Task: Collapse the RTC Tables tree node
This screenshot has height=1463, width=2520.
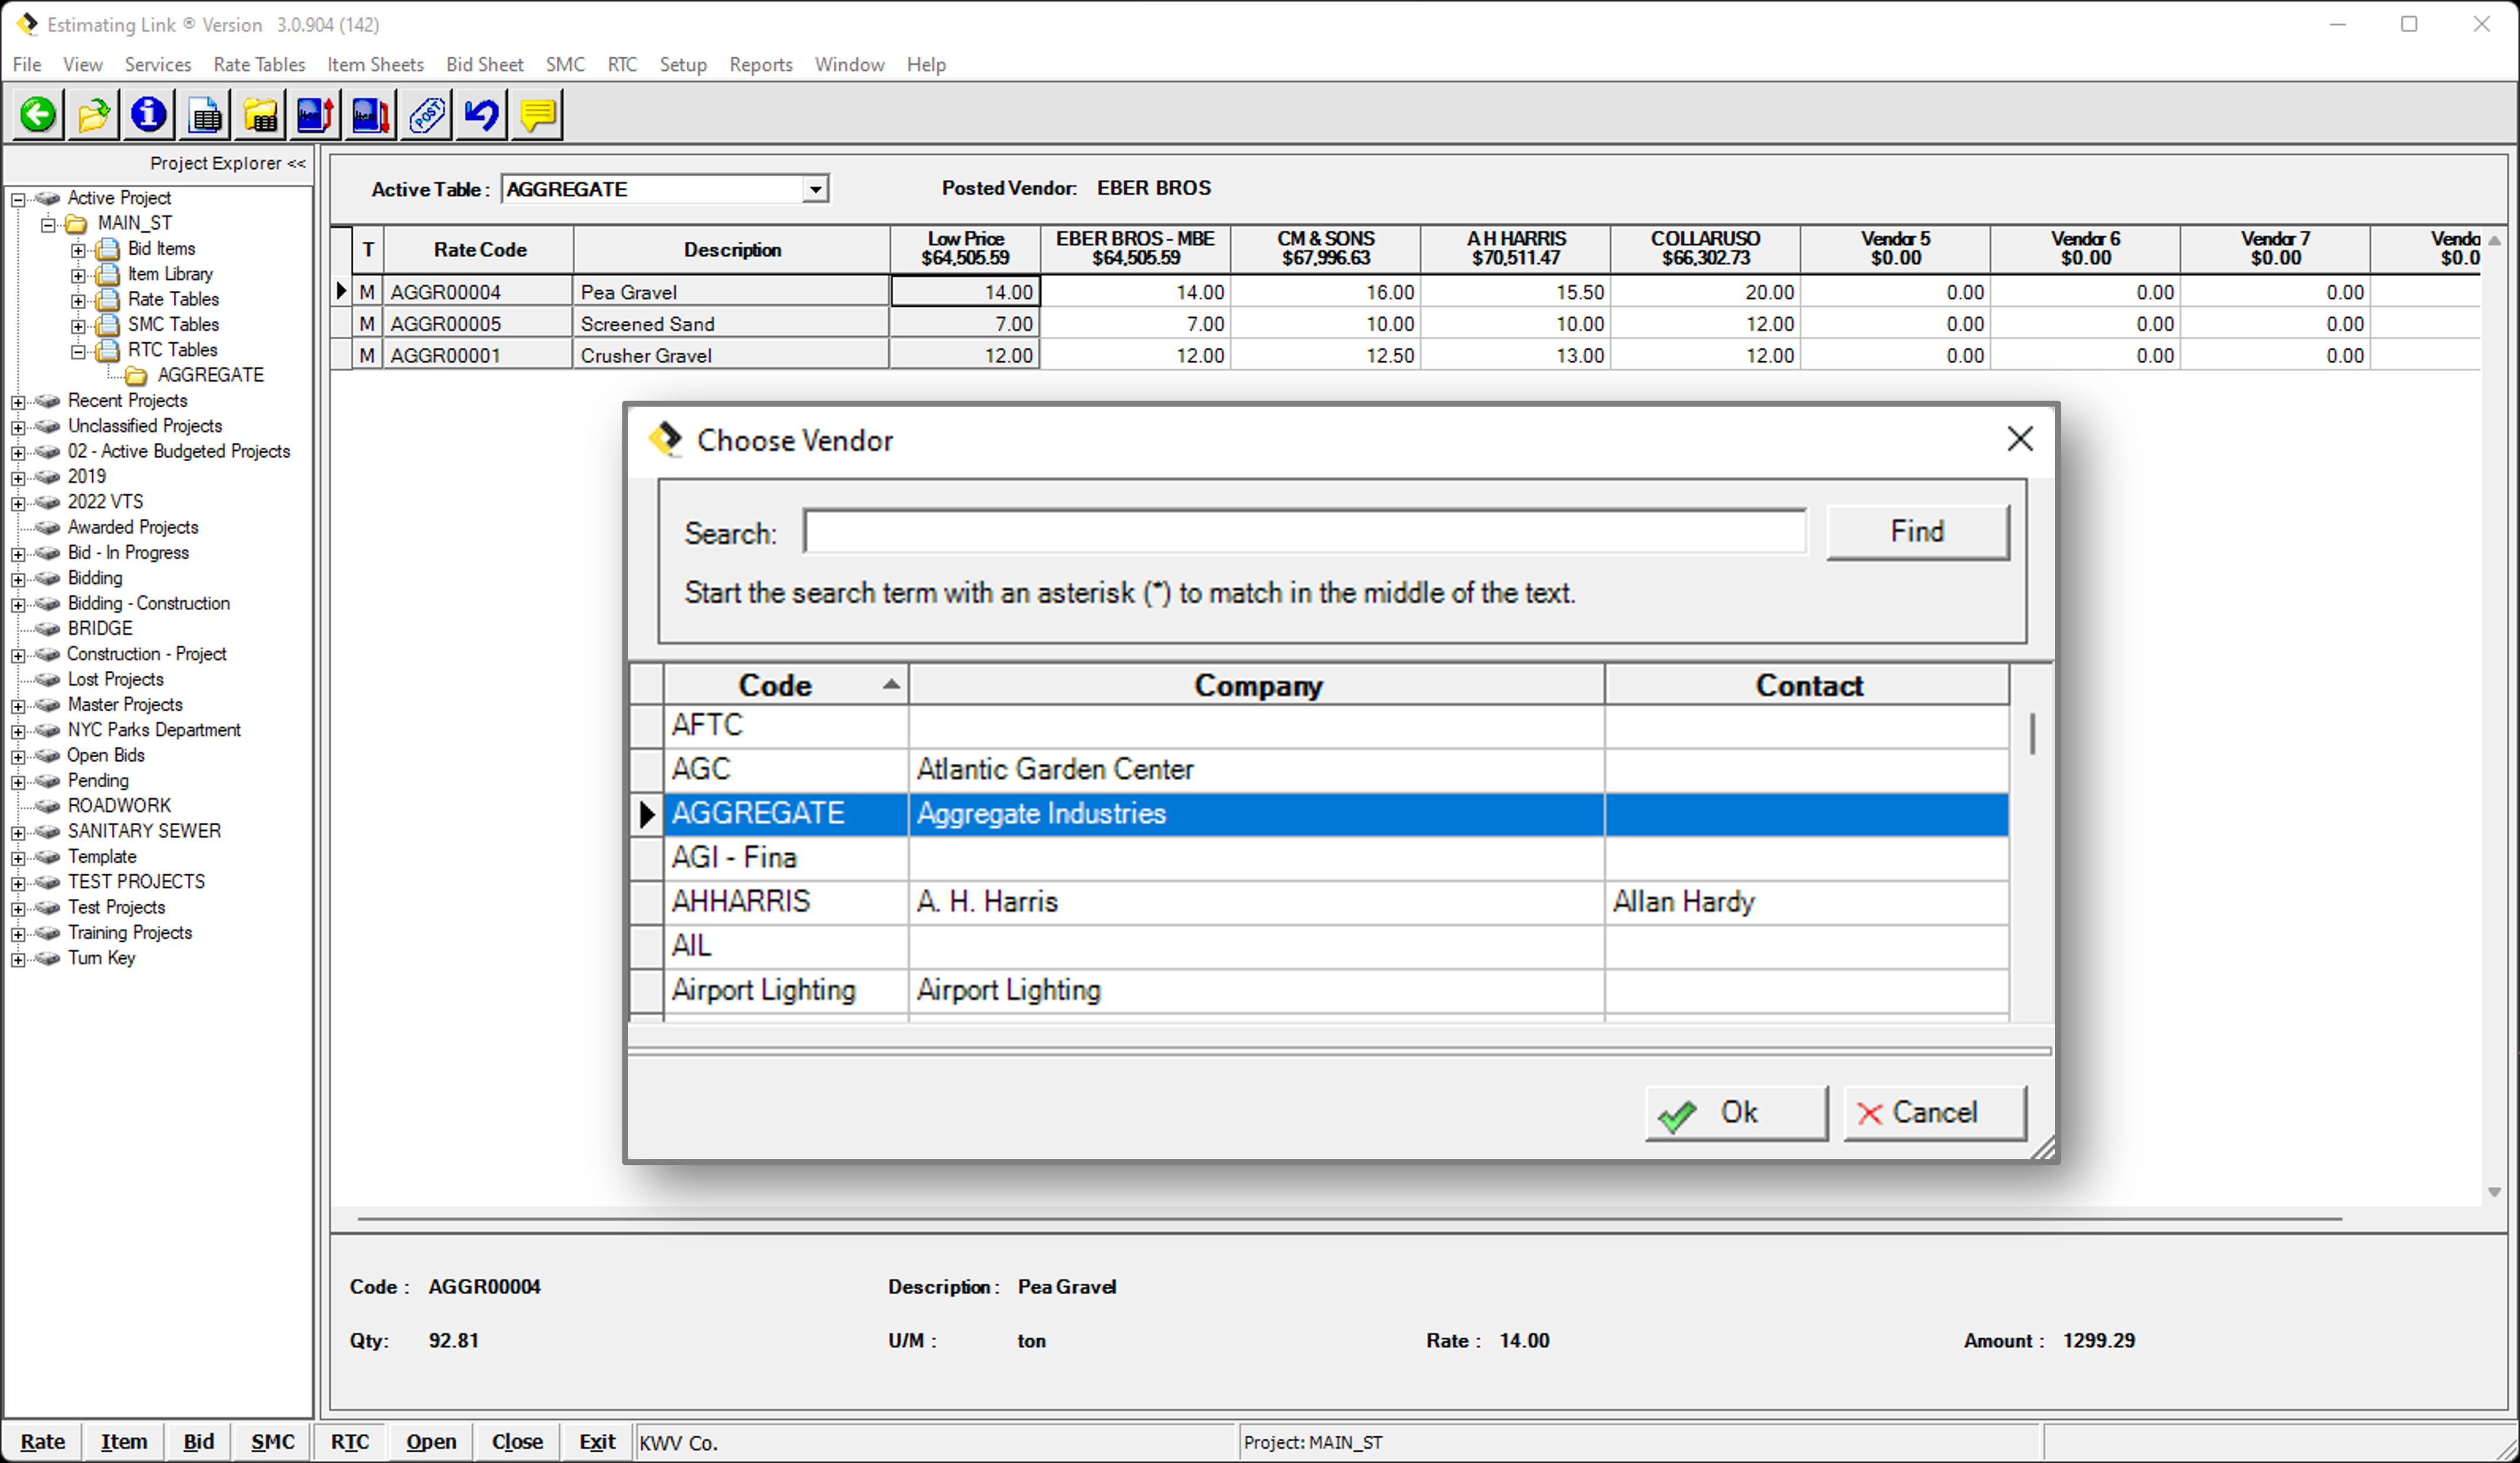Action: [78, 351]
